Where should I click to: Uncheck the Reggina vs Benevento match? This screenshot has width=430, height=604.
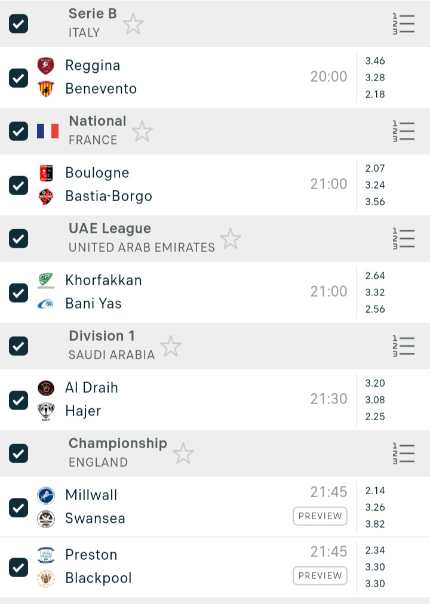[19, 78]
